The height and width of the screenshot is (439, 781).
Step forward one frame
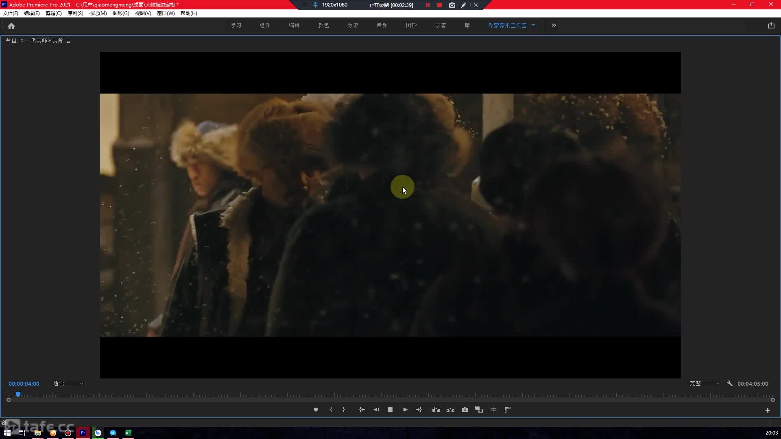pos(405,410)
